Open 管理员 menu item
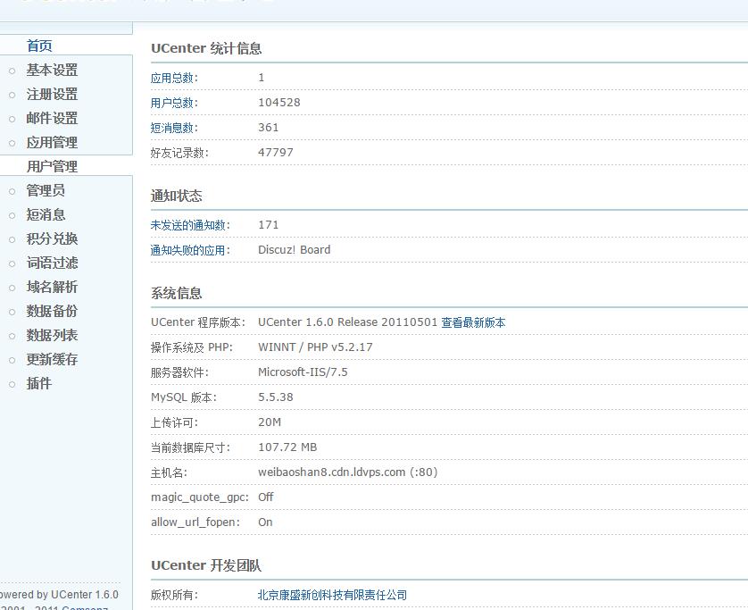 coord(46,190)
